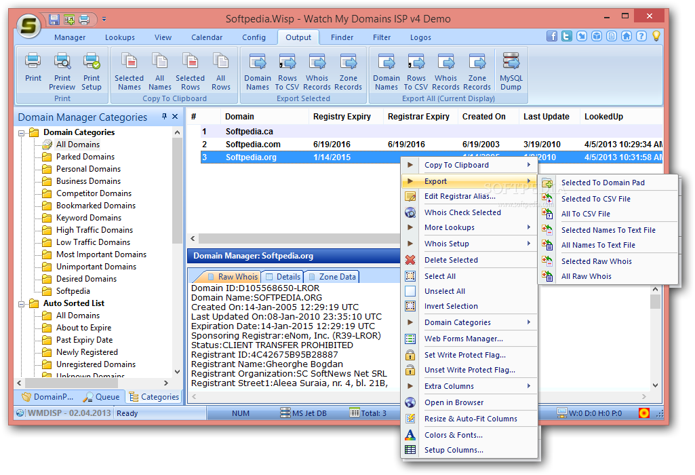Click the MySQL Dump icon
This screenshot has width=695, height=475.
[511, 71]
